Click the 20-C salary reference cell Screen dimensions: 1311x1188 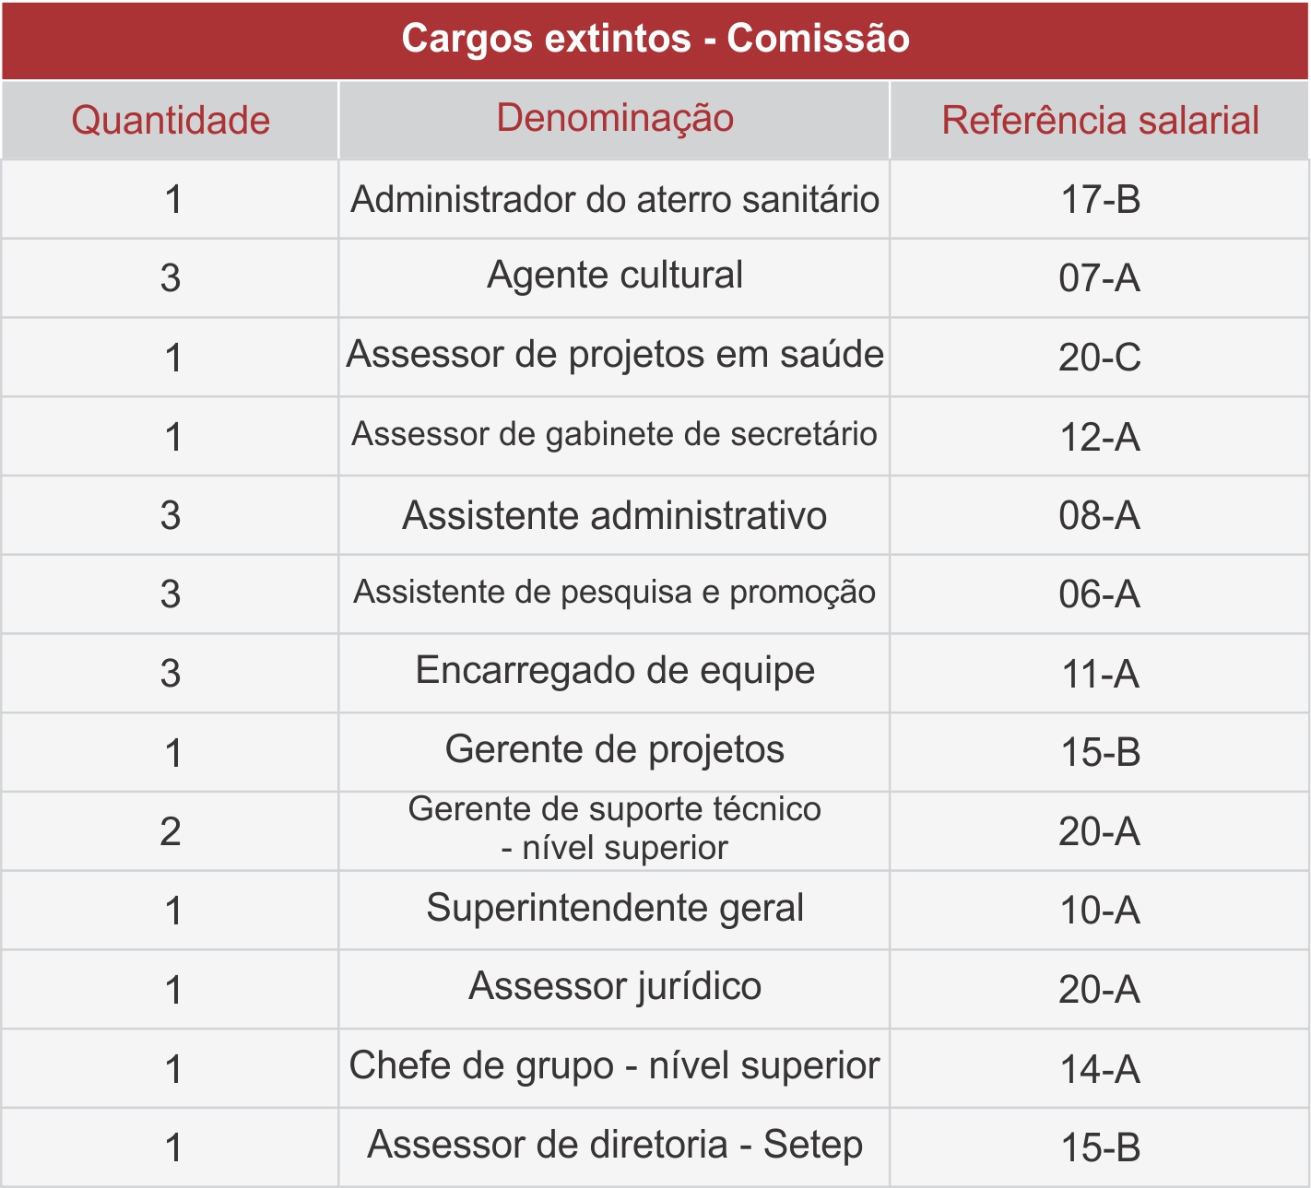pyautogui.click(x=1100, y=358)
